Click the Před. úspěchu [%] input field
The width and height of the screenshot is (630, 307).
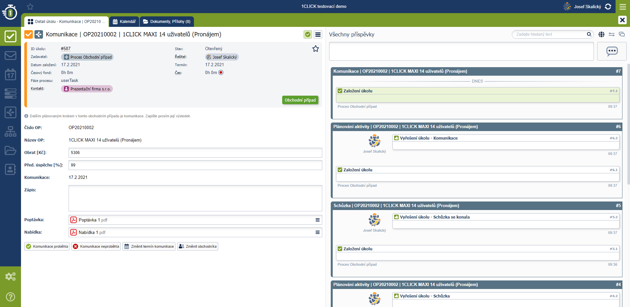point(195,165)
